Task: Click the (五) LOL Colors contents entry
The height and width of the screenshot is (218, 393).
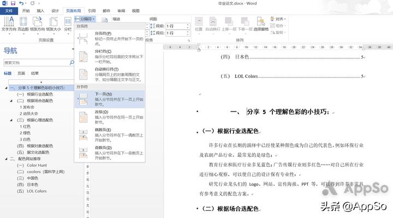Action: 293,76
